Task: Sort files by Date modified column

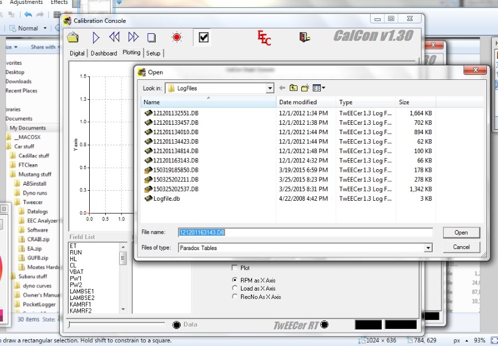Action: (x=306, y=102)
